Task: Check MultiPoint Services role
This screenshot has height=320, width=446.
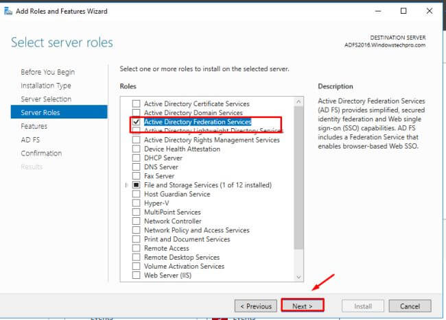Action: (137, 212)
